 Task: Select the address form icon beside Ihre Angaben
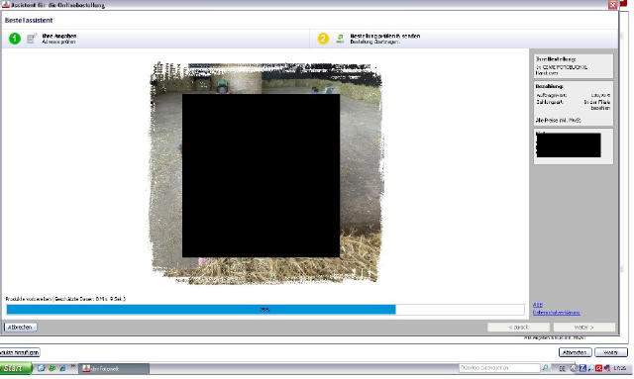(x=32, y=39)
